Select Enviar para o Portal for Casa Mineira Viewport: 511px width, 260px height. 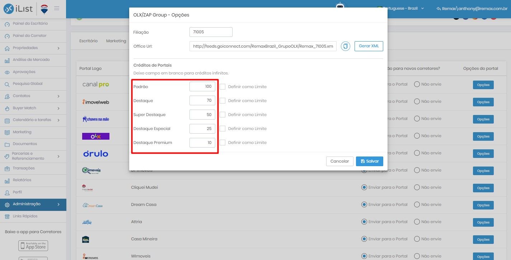tap(364, 239)
